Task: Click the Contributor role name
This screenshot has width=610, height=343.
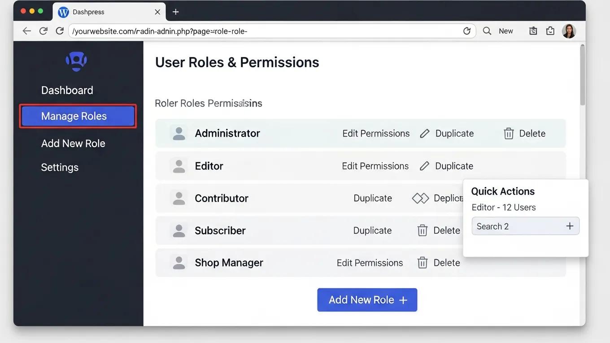Action: [222, 198]
